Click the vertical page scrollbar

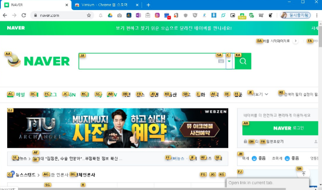320,100
